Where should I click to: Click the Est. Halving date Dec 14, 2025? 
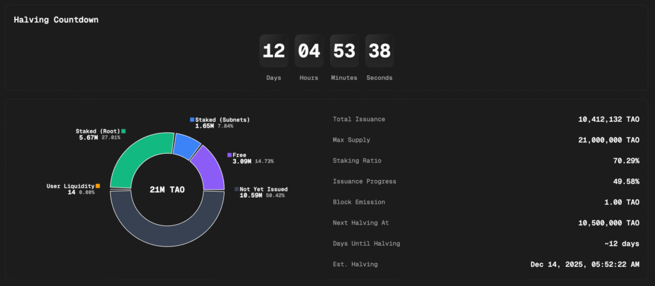(585, 264)
